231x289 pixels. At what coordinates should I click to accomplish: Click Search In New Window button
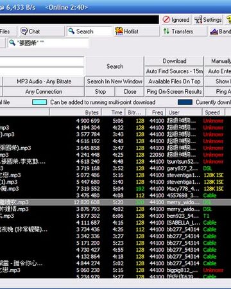[x=115, y=82]
